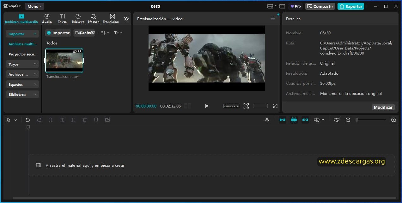Expand the Tuyos section
Screen dimensions: 402x203
click(22, 64)
